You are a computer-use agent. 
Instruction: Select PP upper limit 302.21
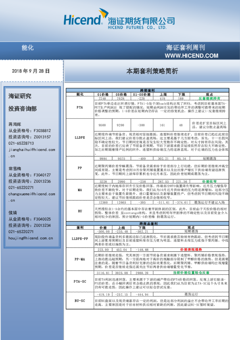163,159
